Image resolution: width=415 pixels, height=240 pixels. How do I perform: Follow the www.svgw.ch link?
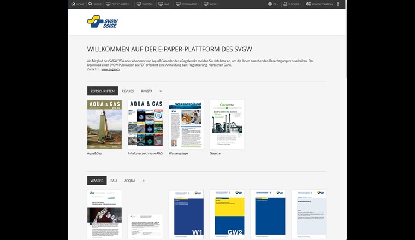110,69
